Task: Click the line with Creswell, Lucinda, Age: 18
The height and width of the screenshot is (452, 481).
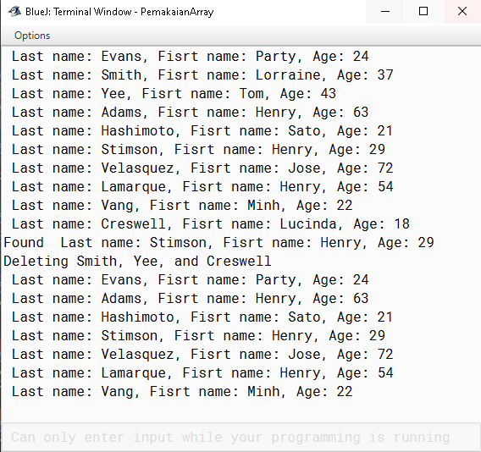Action: point(211,223)
